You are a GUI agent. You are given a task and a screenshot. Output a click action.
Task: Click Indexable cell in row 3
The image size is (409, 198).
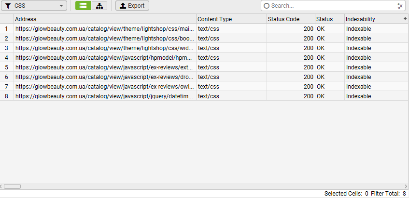point(358,48)
